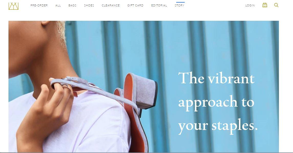This screenshot has width=293, height=153.
Task: Browse the SHOES category
Action: [89, 5]
